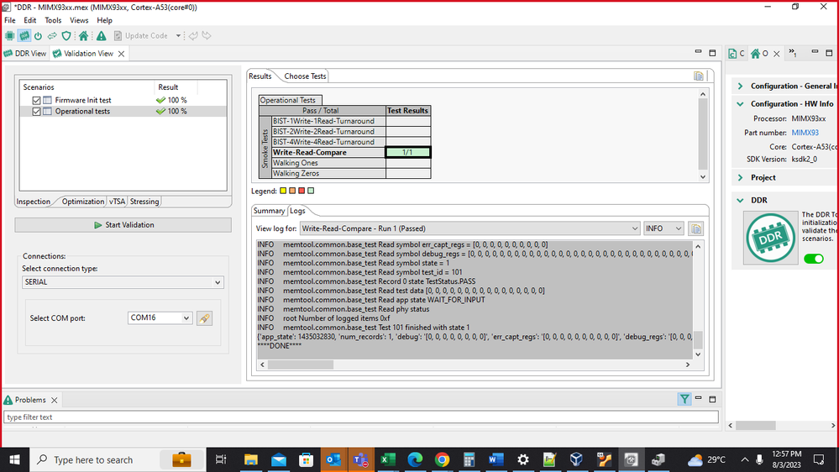Uncheck the Firmware Init test checkbox

(36, 100)
